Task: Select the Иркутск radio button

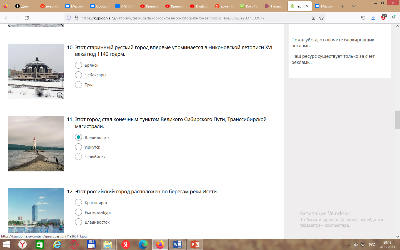Action: pos(79,147)
